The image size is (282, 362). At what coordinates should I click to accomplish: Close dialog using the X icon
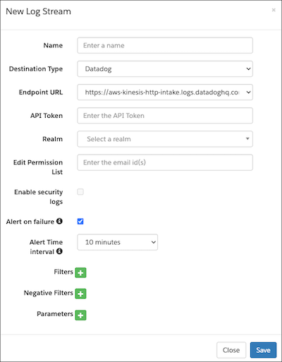point(274,10)
